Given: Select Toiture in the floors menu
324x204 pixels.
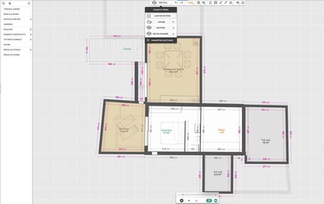Looking at the screenshot, I should pyautogui.click(x=161, y=22).
